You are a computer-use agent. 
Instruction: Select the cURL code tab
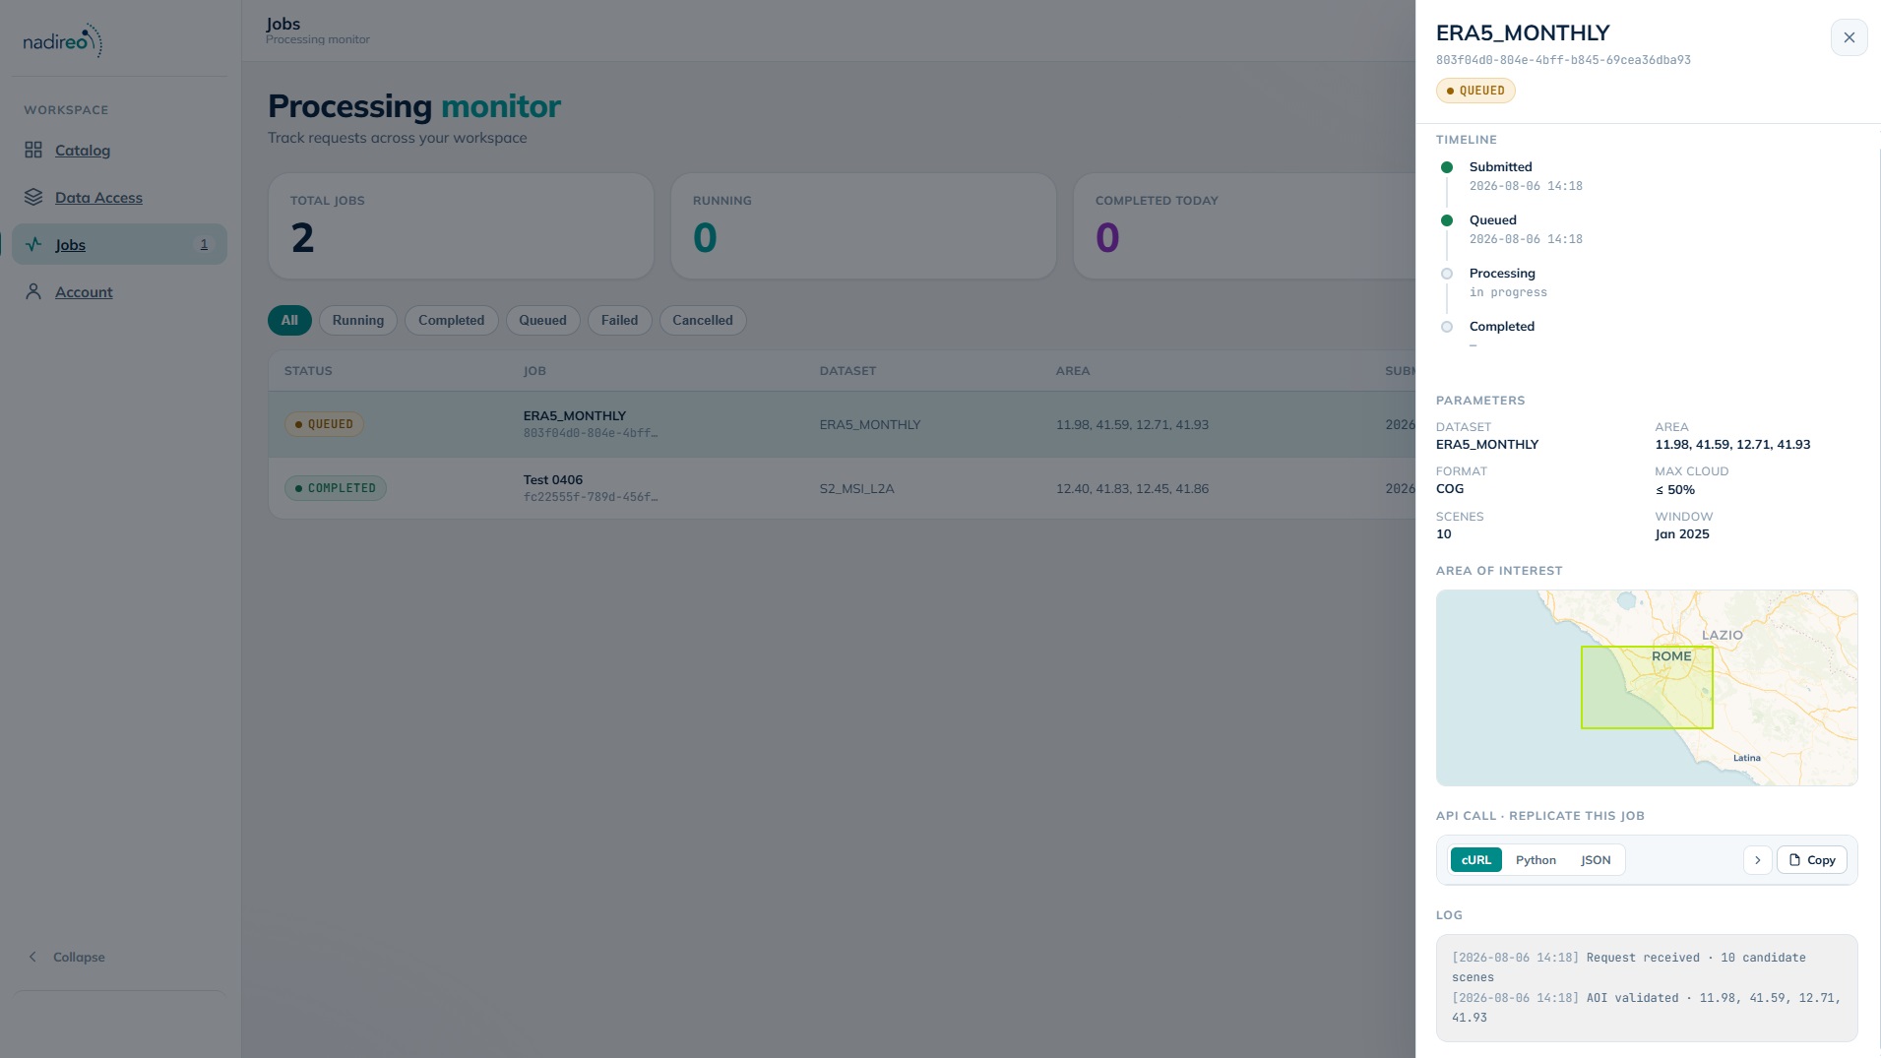click(x=1475, y=860)
